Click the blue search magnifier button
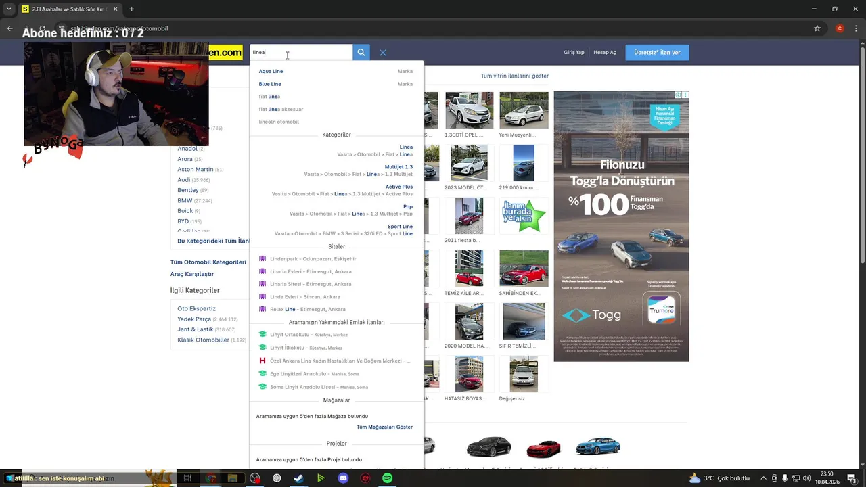The image size is (866, 487). pyautogui.click(x=361, y=52)
